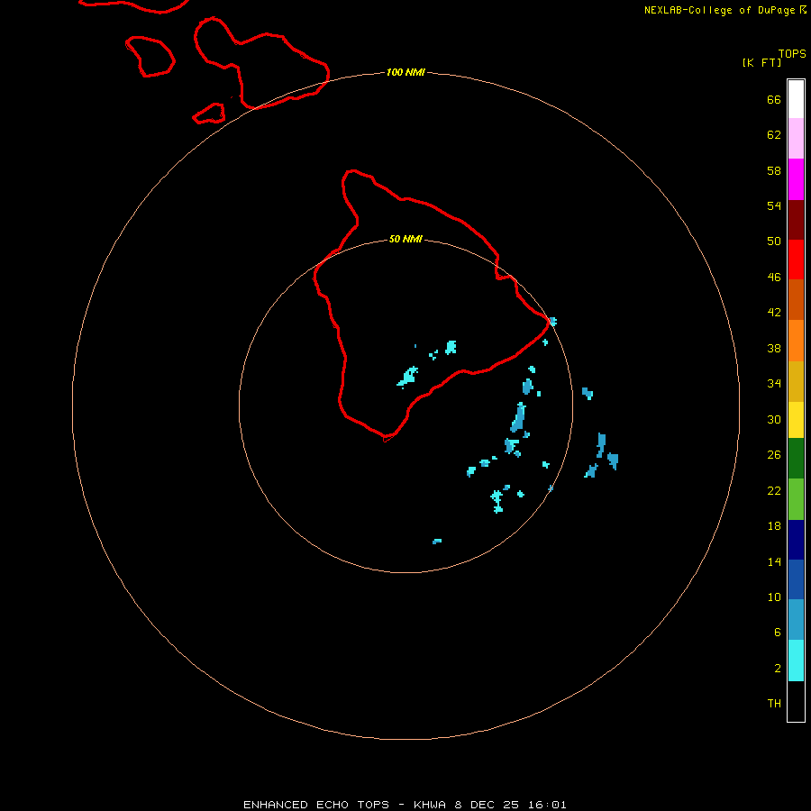Click the "NEXLAB-College of DuPage" text
The height and width of the screenshot is (811, 811).
click(x=722, y=10)
